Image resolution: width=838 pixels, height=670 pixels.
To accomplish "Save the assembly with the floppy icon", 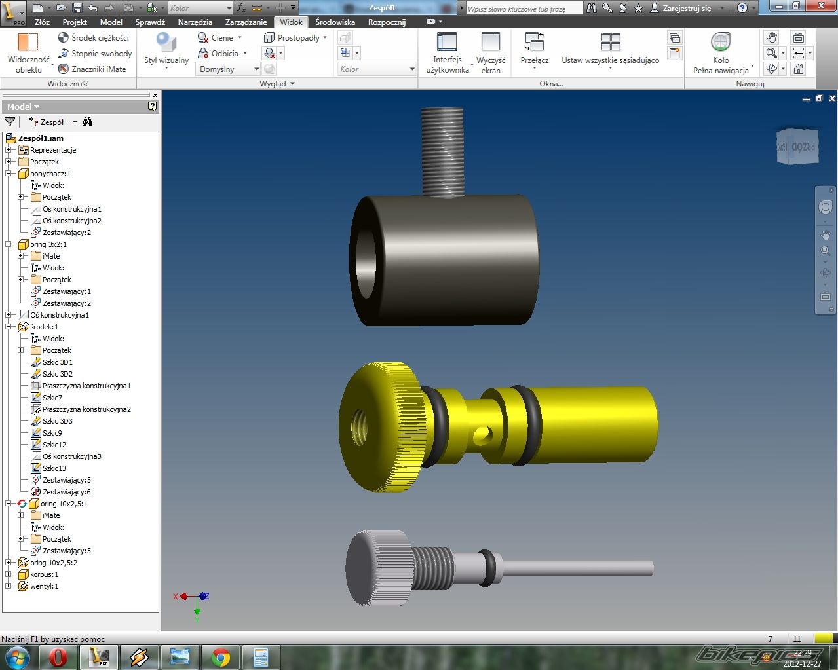I will pyautogui.click(x=77, y=8).
